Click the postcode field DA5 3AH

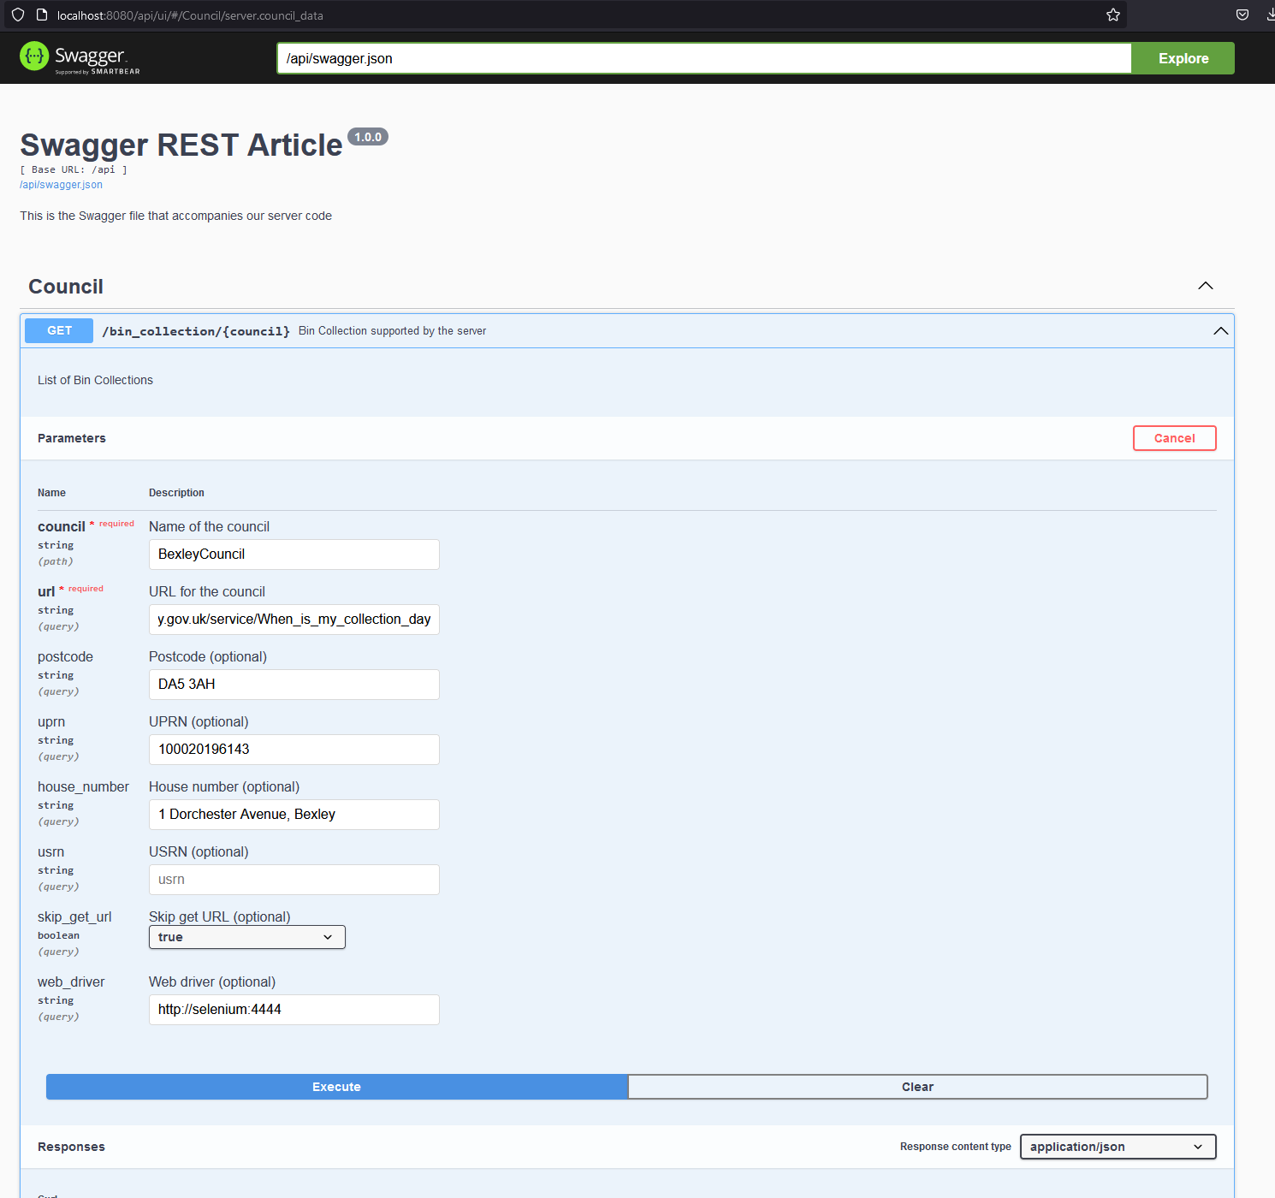(x=294, y=685)
